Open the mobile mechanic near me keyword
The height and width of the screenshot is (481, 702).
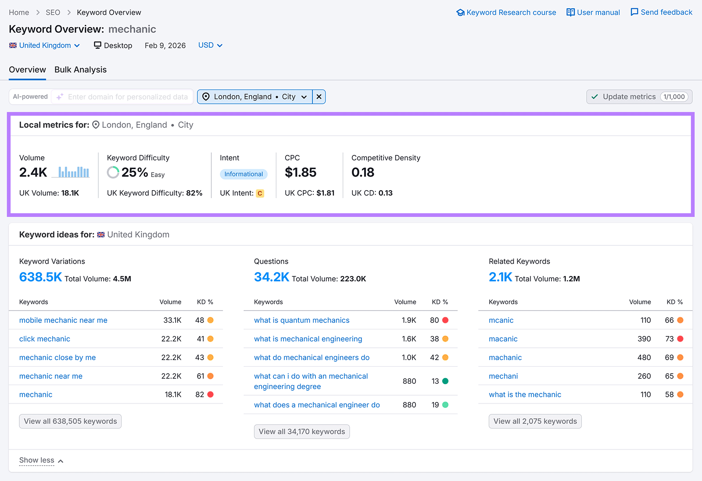click(x=63, y=320)
